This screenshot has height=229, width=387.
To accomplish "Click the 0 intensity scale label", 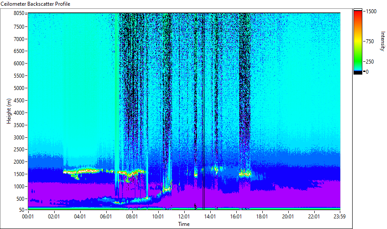I will (x=367, y=72).
